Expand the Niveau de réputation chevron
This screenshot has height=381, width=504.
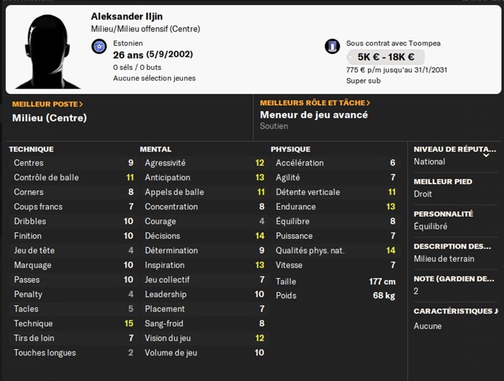coord(486,154)
